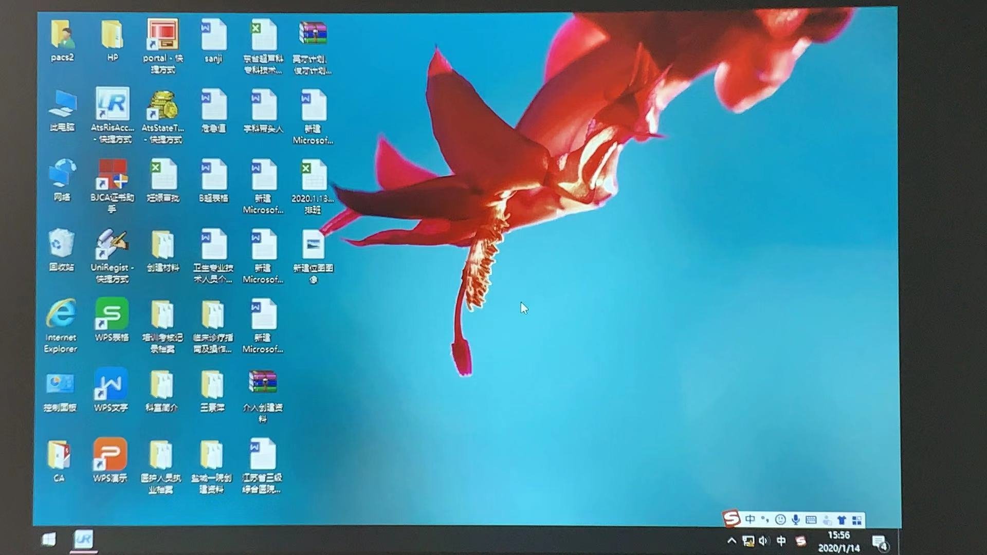Click the taskbar clock showing 15:56
The image size is (987, 555).
pyautogui.click(x=838, y=542)
